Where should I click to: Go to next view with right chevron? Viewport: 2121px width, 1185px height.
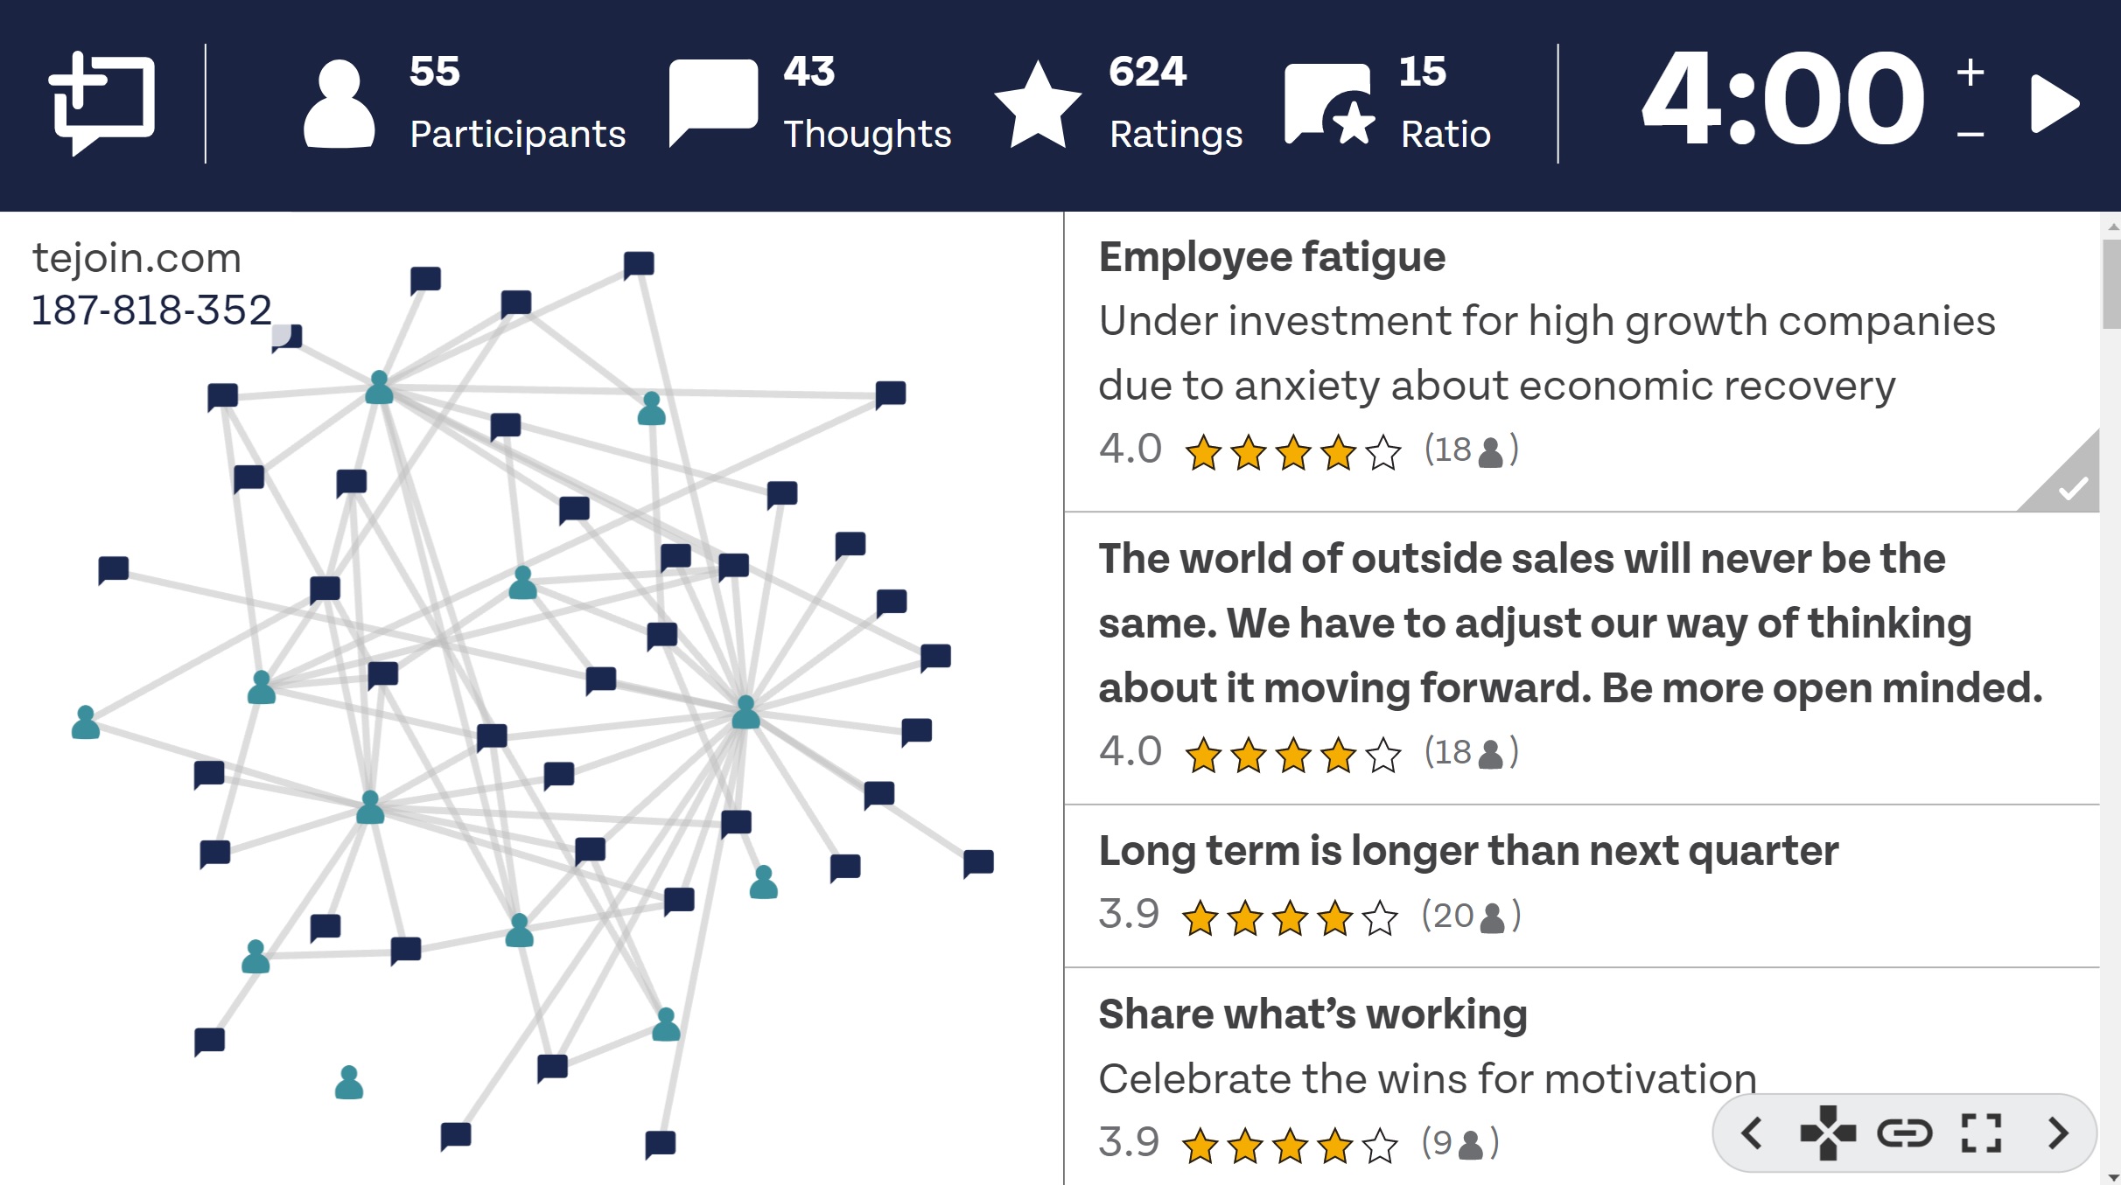[x=2059, y=1133]
